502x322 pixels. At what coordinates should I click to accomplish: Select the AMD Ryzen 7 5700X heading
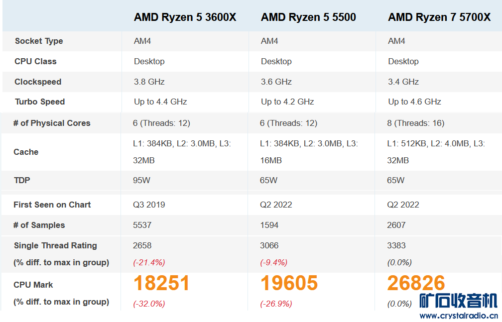(x=439, y=17)
